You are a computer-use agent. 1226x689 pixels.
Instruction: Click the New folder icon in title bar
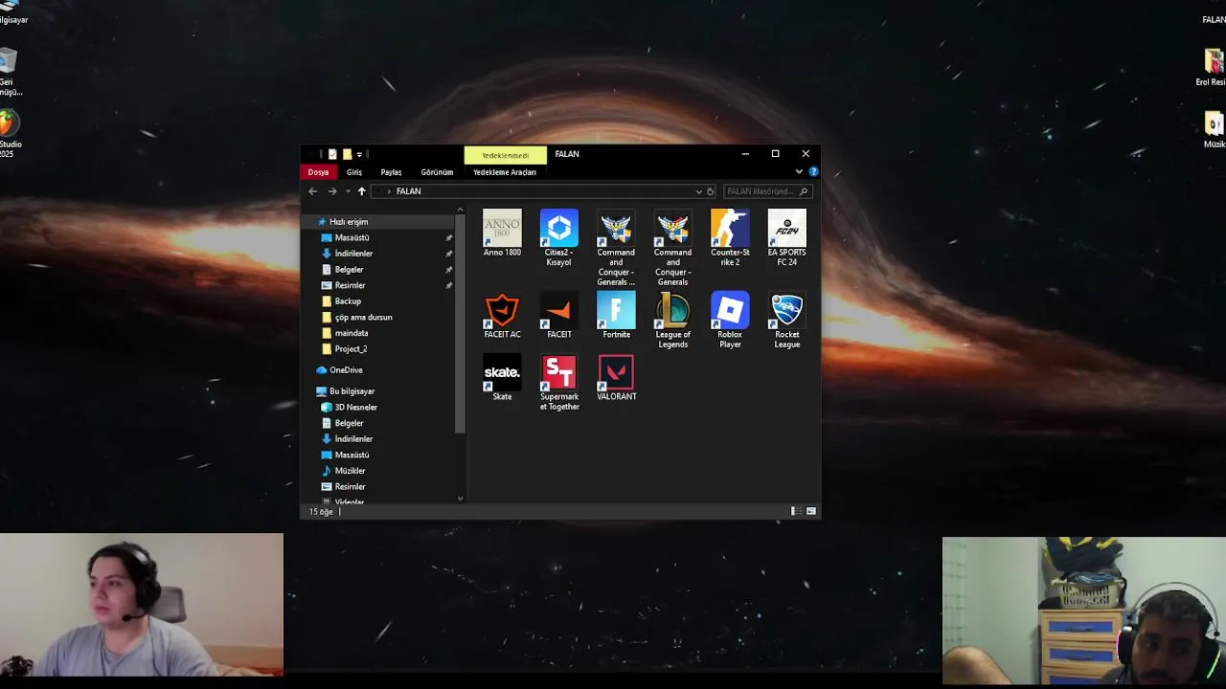pyautogui.click(x=347, y=154)
